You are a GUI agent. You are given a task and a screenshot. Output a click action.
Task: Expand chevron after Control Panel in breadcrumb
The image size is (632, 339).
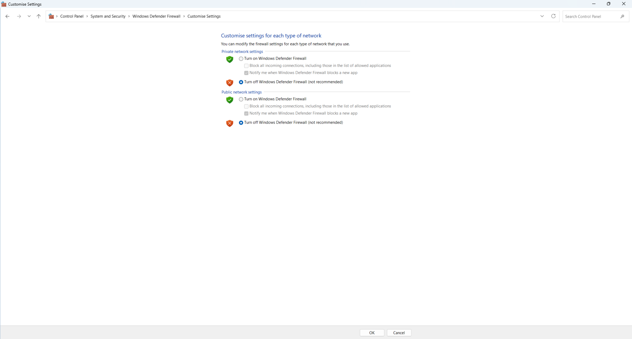tap(87, 16)
